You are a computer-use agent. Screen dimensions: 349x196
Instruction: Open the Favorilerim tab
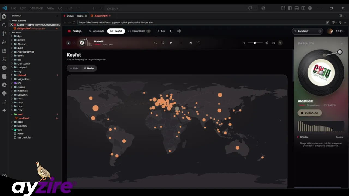coord(139,31)
